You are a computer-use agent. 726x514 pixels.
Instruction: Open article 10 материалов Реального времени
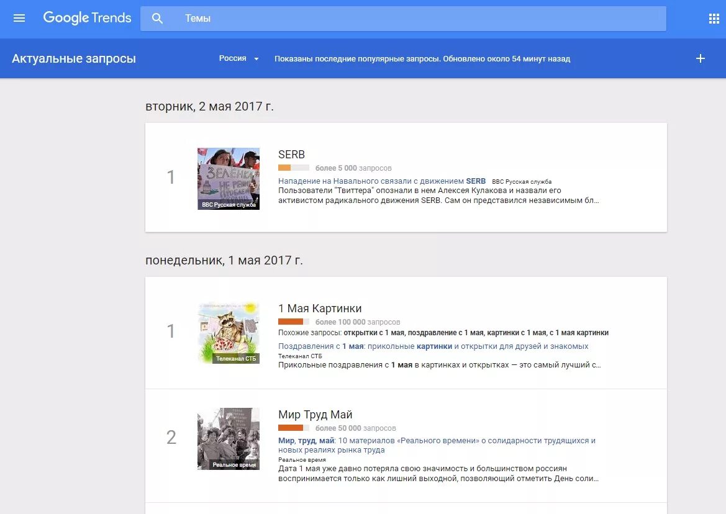[x=437, y=445]
